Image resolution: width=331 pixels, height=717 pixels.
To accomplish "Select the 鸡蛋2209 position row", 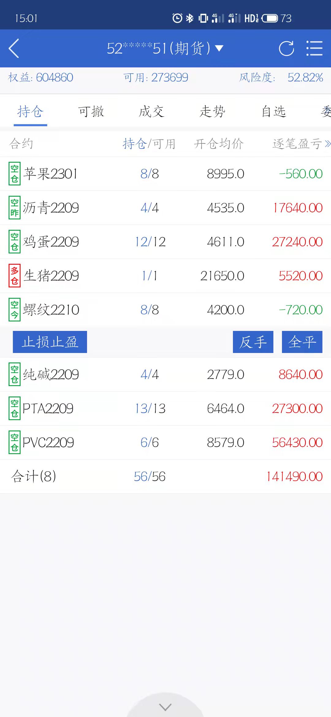I will (x=165, y=242).
